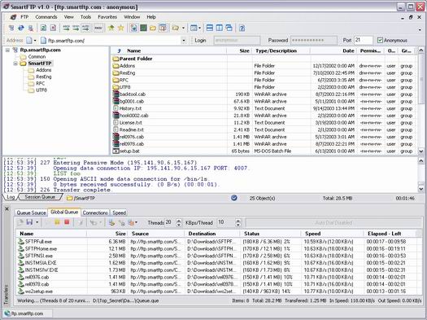Open dropdown next to Save queue icon

pos(37,222)
